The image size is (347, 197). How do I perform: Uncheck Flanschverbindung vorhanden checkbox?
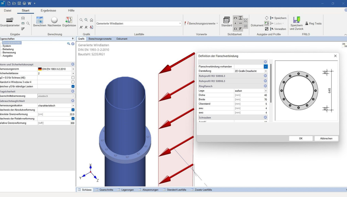pyautogui.click(x=266, y=67)
